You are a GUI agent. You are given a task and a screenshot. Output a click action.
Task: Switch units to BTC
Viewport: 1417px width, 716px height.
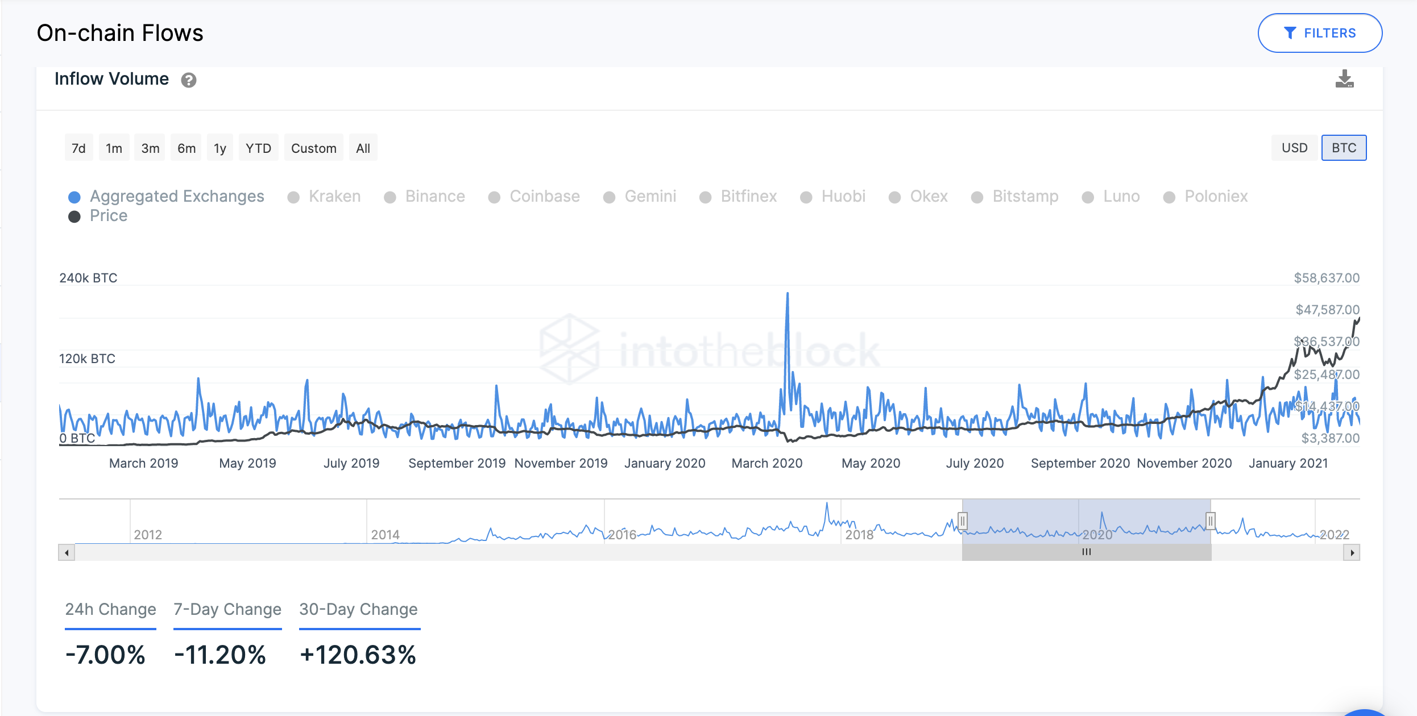click(1344, 148)
